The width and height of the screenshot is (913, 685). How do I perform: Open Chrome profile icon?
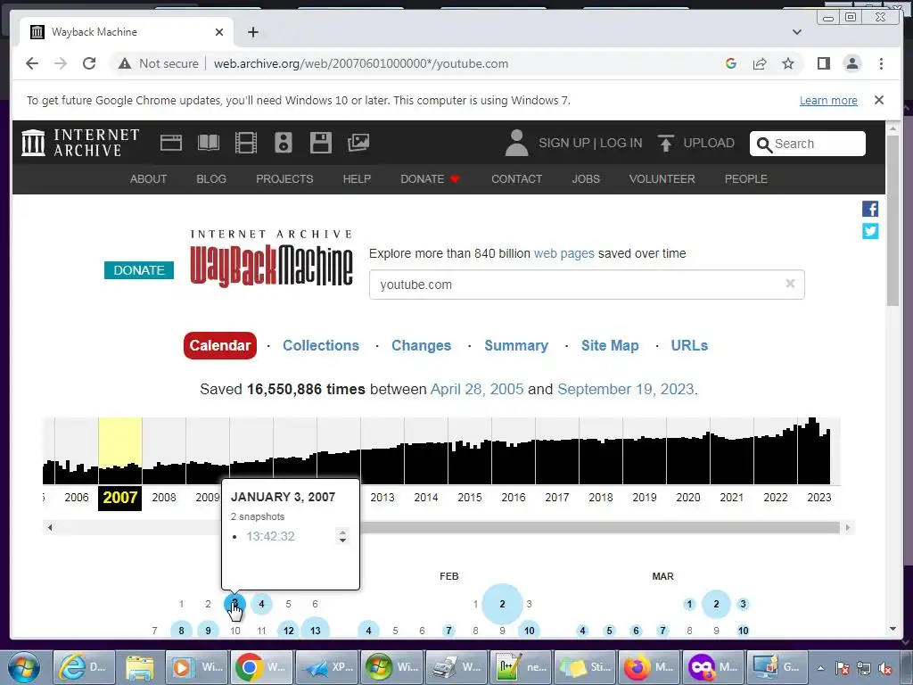click(x=852, y=63)
